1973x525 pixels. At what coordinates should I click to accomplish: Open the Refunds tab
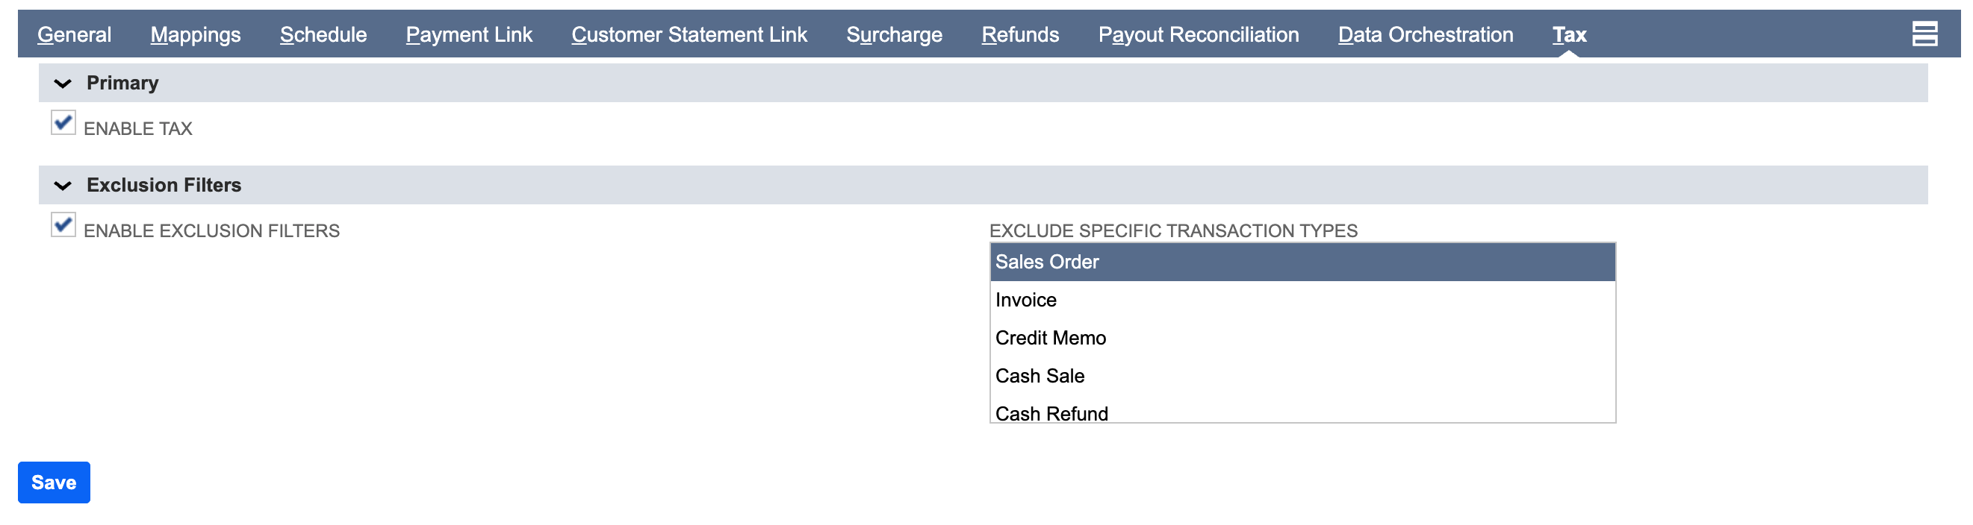click(x=1019, y=35)
